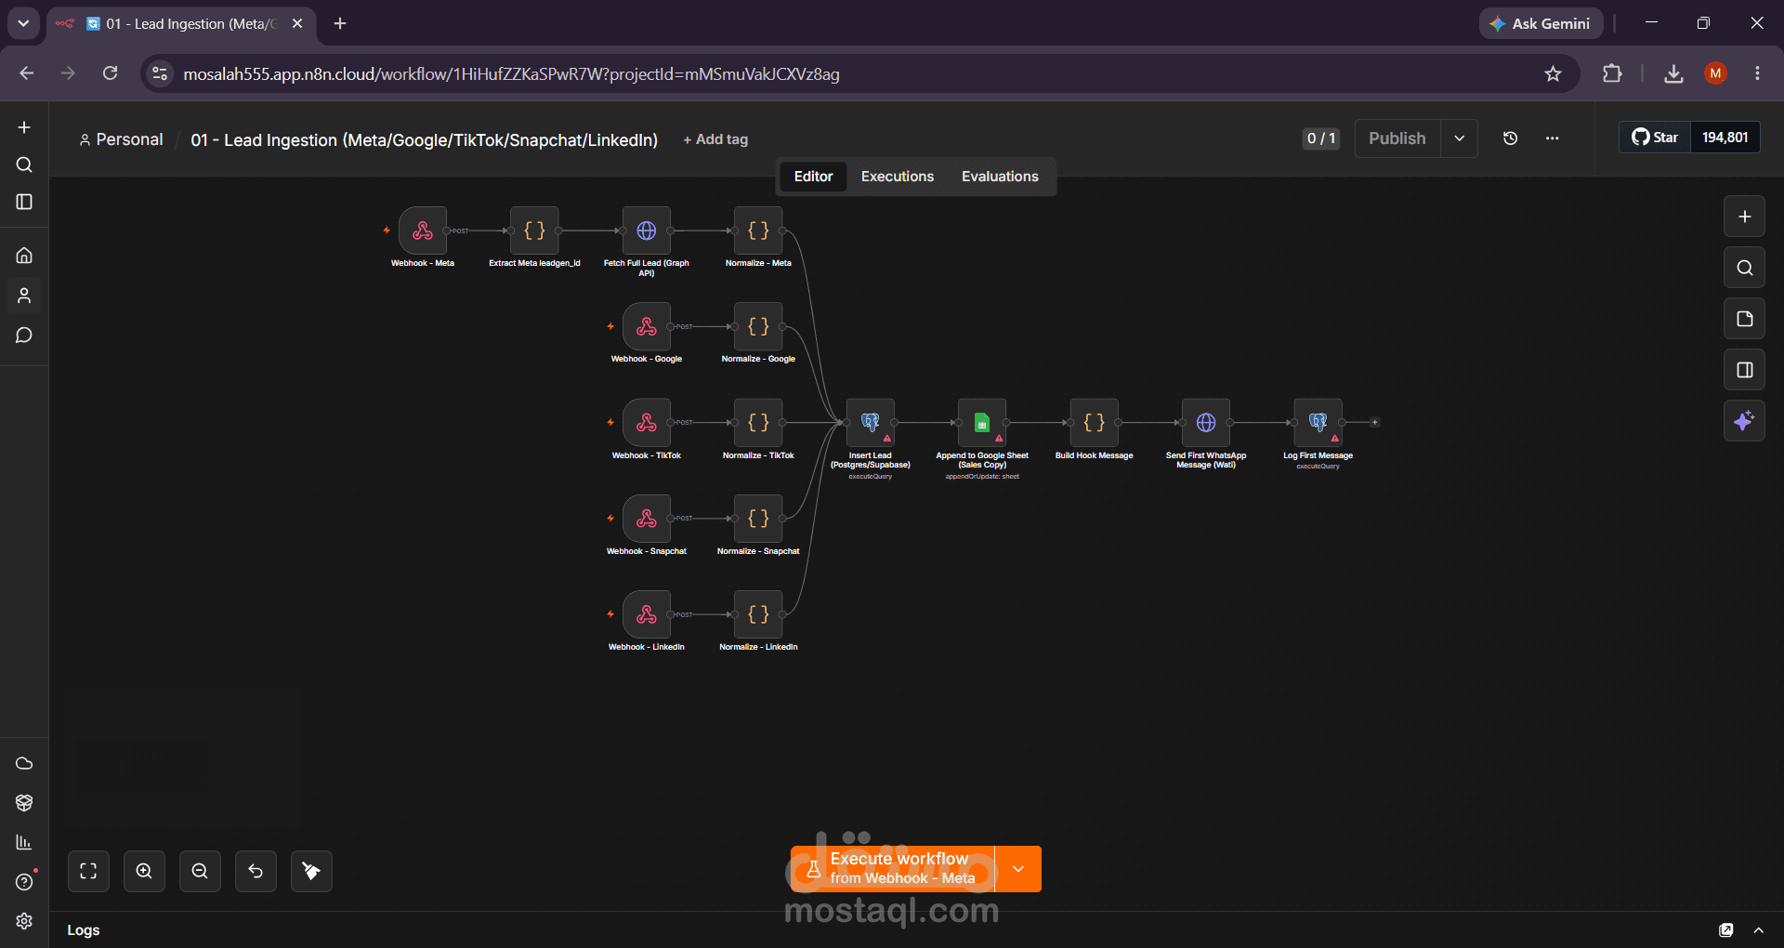Zoom in on the workflow canvas
Image resolution: width=1784 pixels, height=948 pixels.
pos(144,871)
